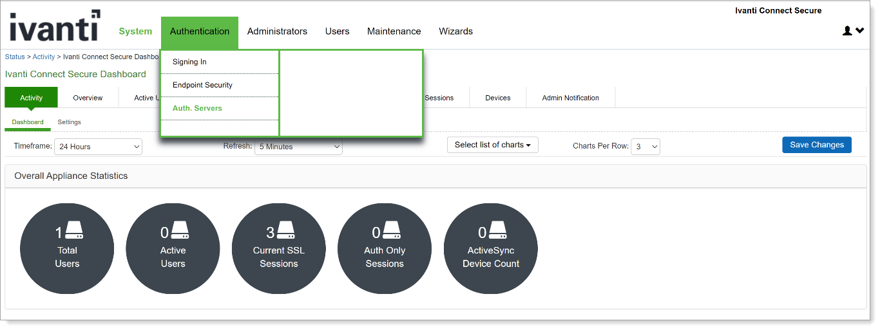
Task: Click the ivanti logo
Action: pyautogui.click(x=55, y=27)
